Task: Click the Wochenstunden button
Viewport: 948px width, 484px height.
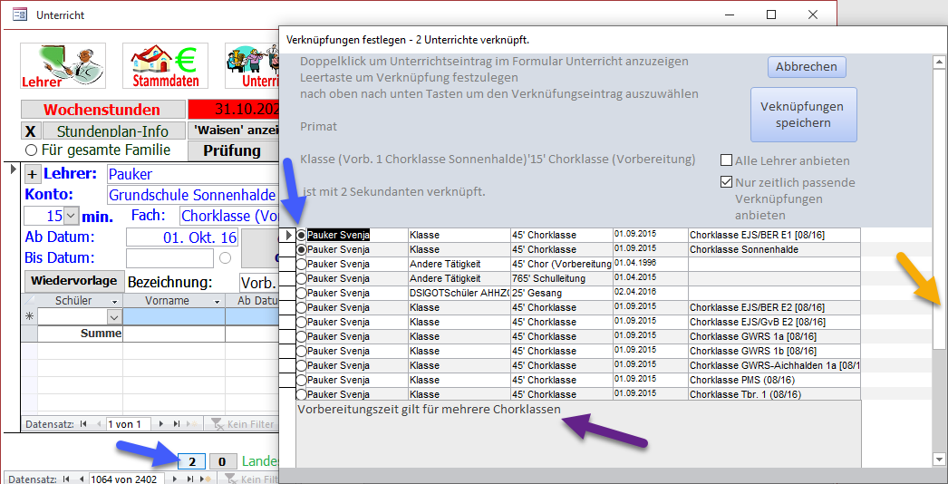Action: click(102, 110)
